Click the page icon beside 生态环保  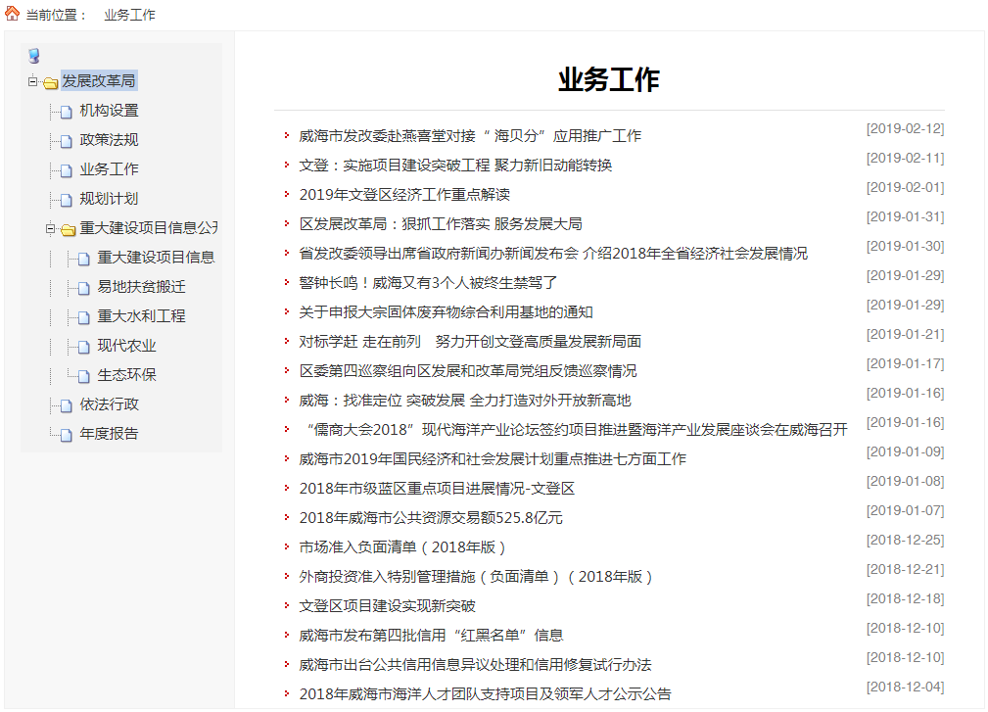pyautogui.click(x=84, y=376)
